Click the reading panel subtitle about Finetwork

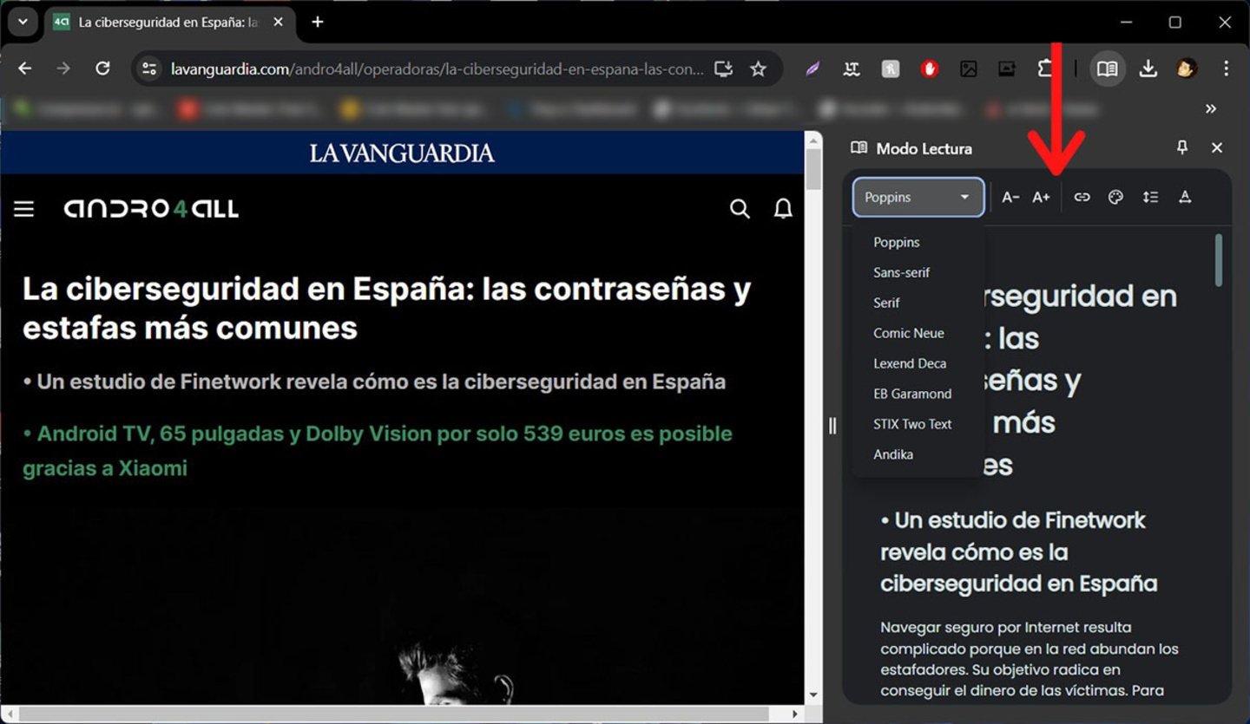pyautogui.click(x=1019, y=551)
